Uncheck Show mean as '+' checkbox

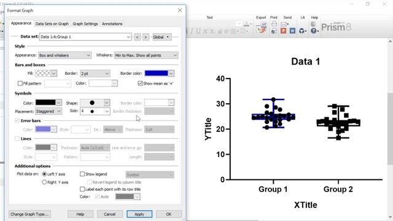tap(140, 83)
